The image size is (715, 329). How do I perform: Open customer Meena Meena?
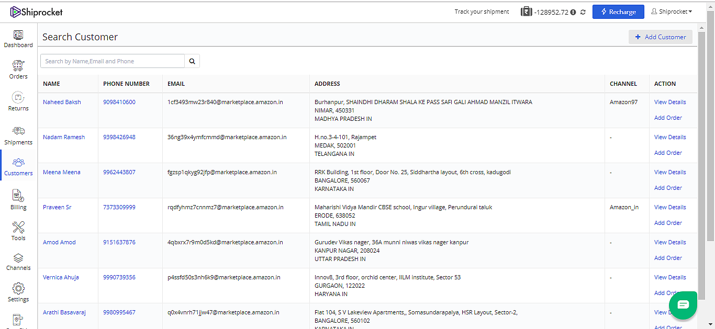pos(62,172)
